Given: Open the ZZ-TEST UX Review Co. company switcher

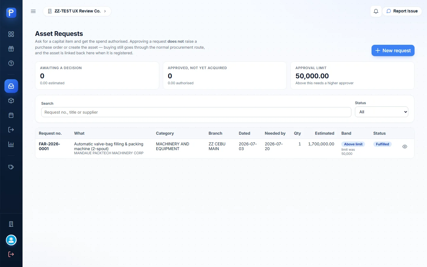Looking at the screenshot, I should (77, 11).
